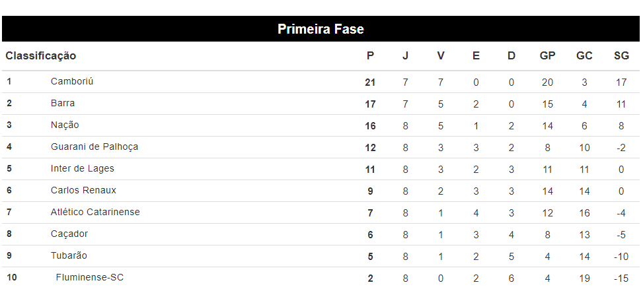Click the Tubarão team name
Screen dimensions: 643x293
tap(69, 255)
